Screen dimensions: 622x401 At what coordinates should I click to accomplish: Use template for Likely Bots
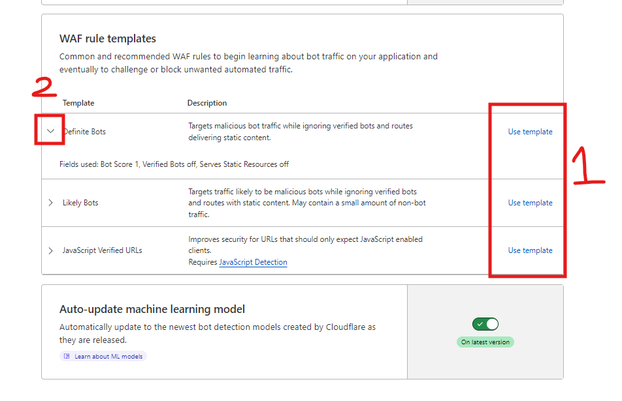pos(530,203)
